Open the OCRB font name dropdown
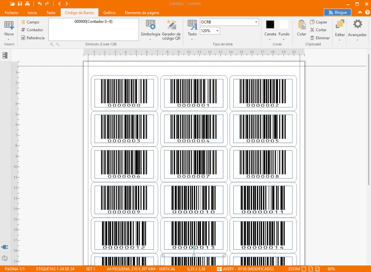Image resolution: width=371 pixels, height=272 pixels. 256,22
